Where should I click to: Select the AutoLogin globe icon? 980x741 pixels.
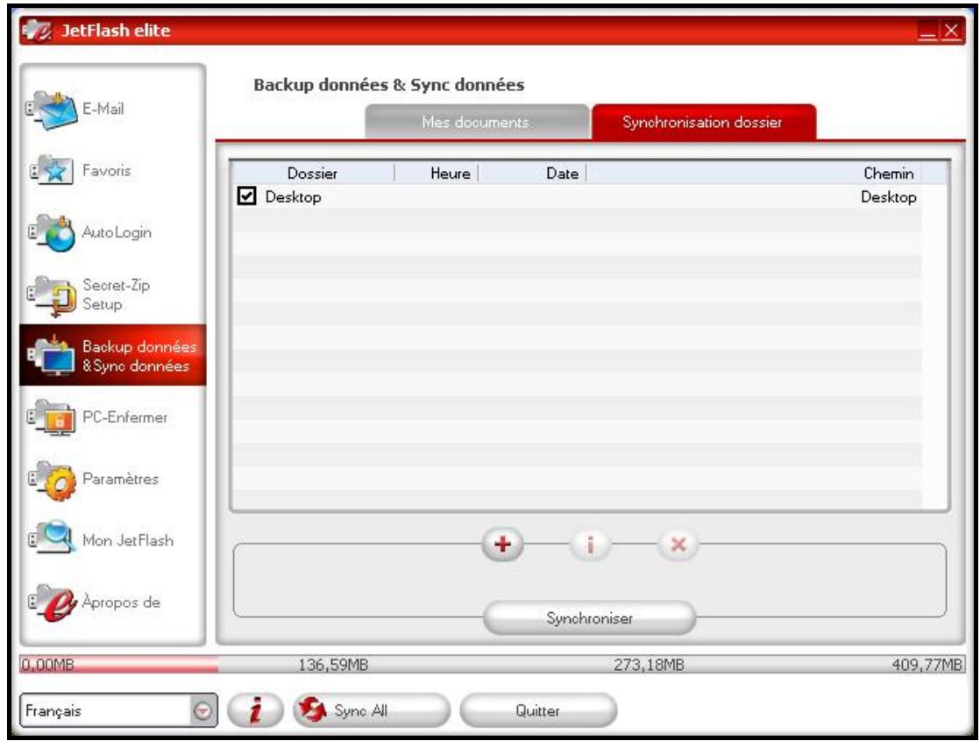[53, 232]
